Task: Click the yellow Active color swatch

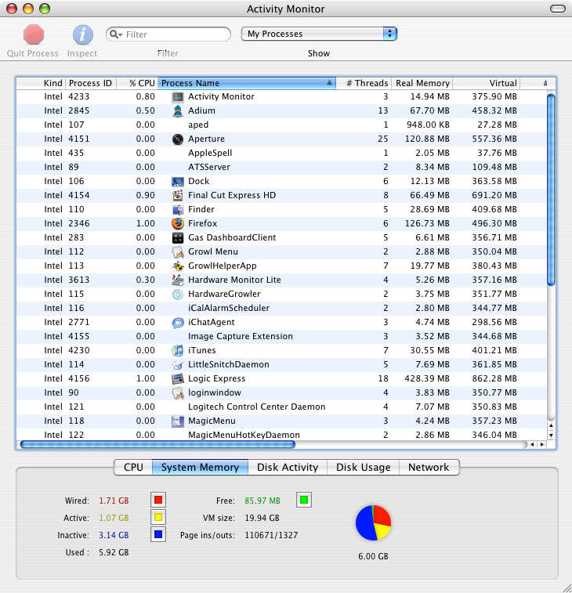Action: tap(158, 517)
